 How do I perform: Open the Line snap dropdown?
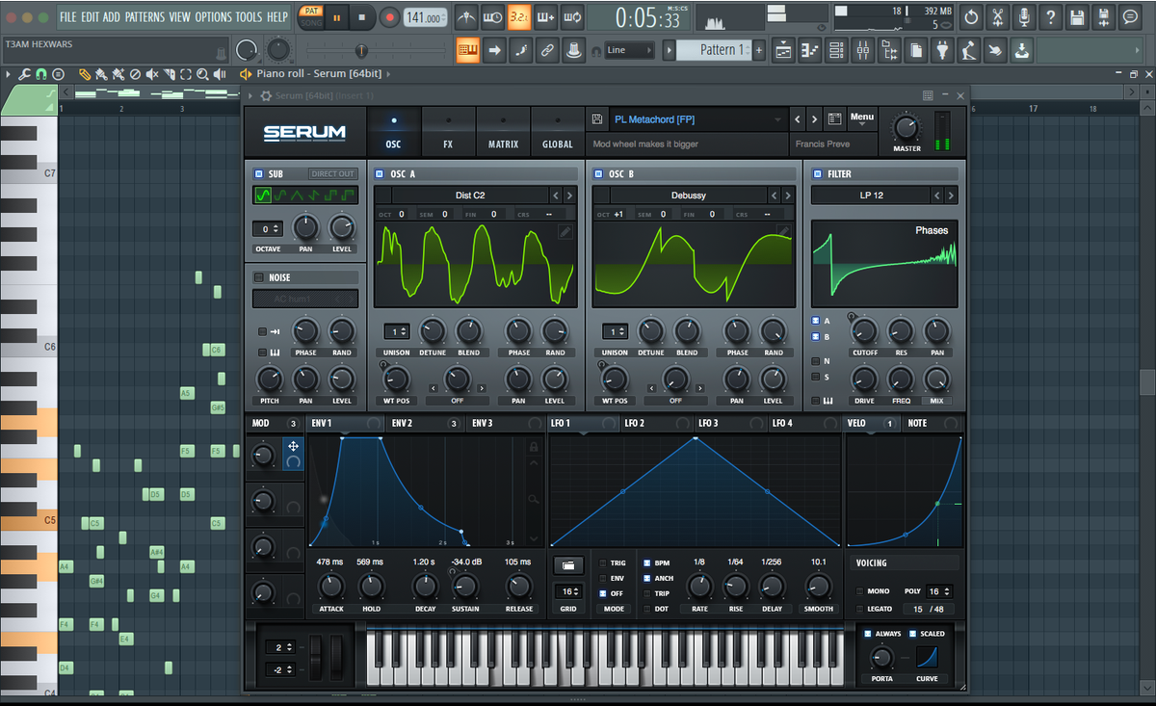click(x=630, y=50)
